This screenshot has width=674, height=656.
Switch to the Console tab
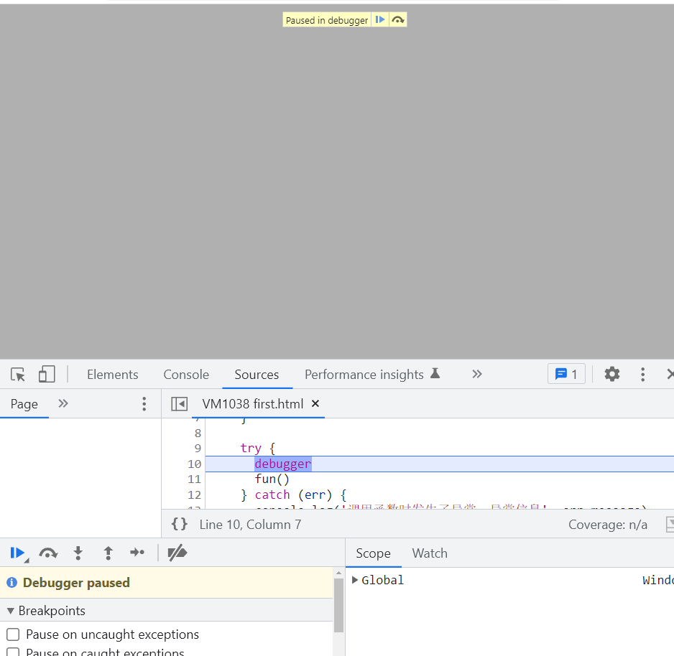click(x=186, y=375)
